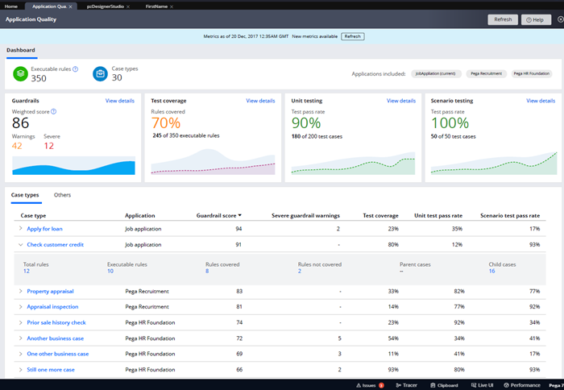Expand the Apply for loan row
This screenshot has width=564, height=390.
coord(20,229)
